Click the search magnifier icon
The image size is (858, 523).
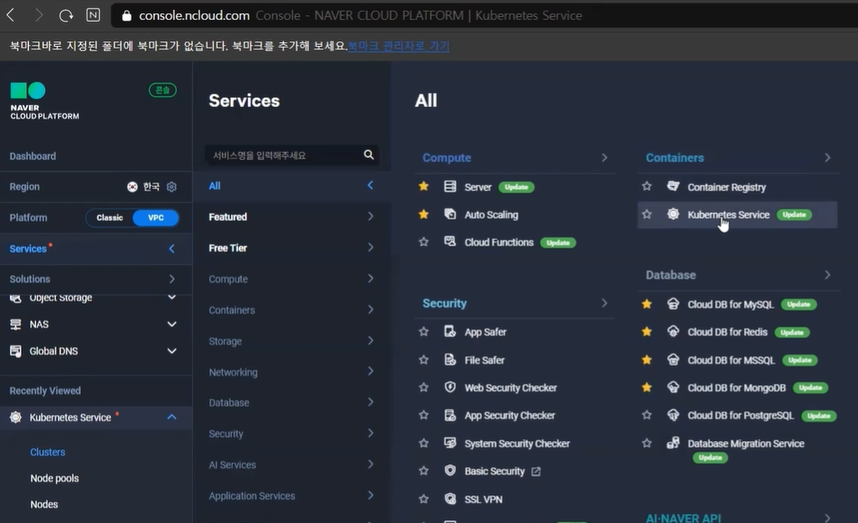[x=369, y=155]
